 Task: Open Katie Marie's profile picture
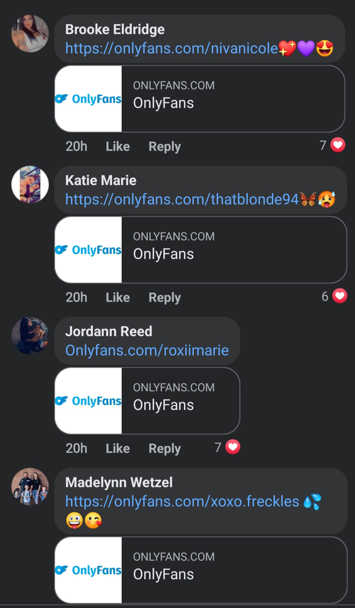pyautogui.click(x=30, y=185)
